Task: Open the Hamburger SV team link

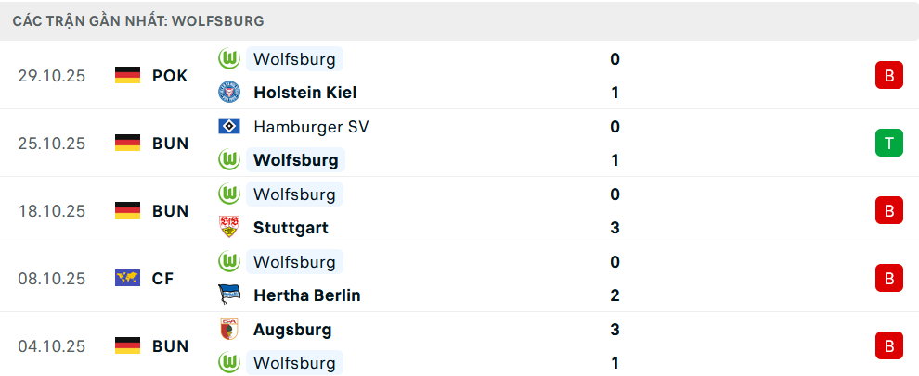Action: point(310,127)
